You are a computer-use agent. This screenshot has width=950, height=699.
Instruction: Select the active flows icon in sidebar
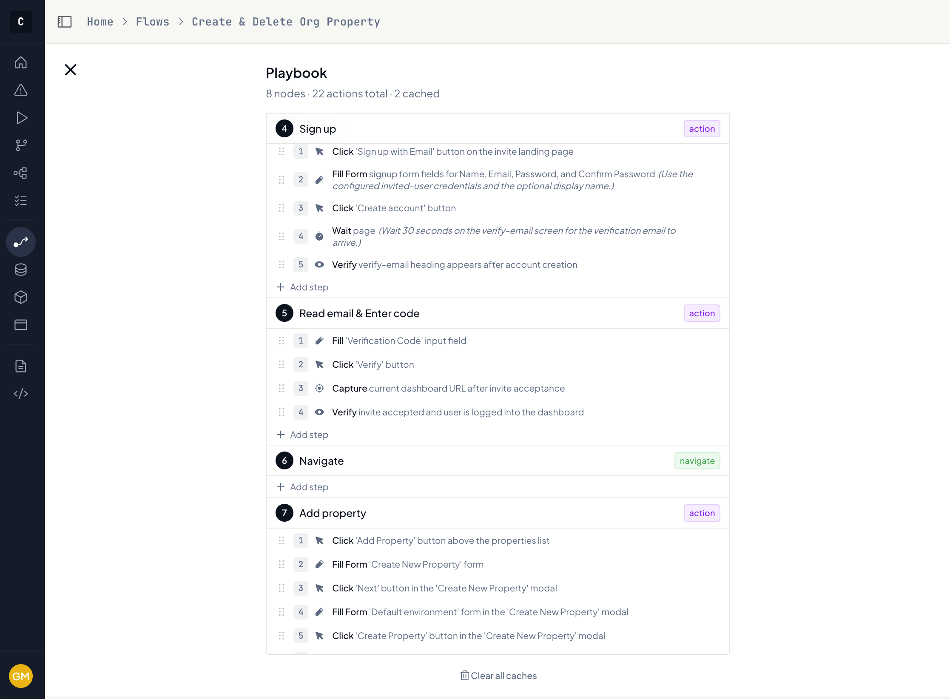point(21,242)
